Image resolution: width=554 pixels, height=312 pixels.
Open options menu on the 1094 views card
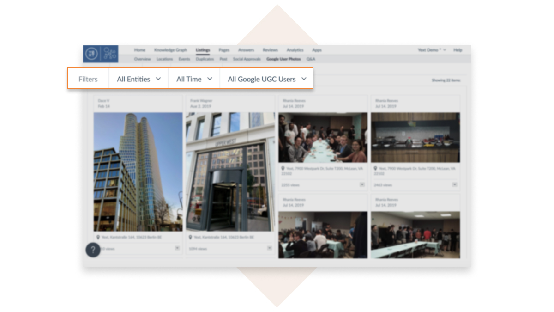point(270,248)
